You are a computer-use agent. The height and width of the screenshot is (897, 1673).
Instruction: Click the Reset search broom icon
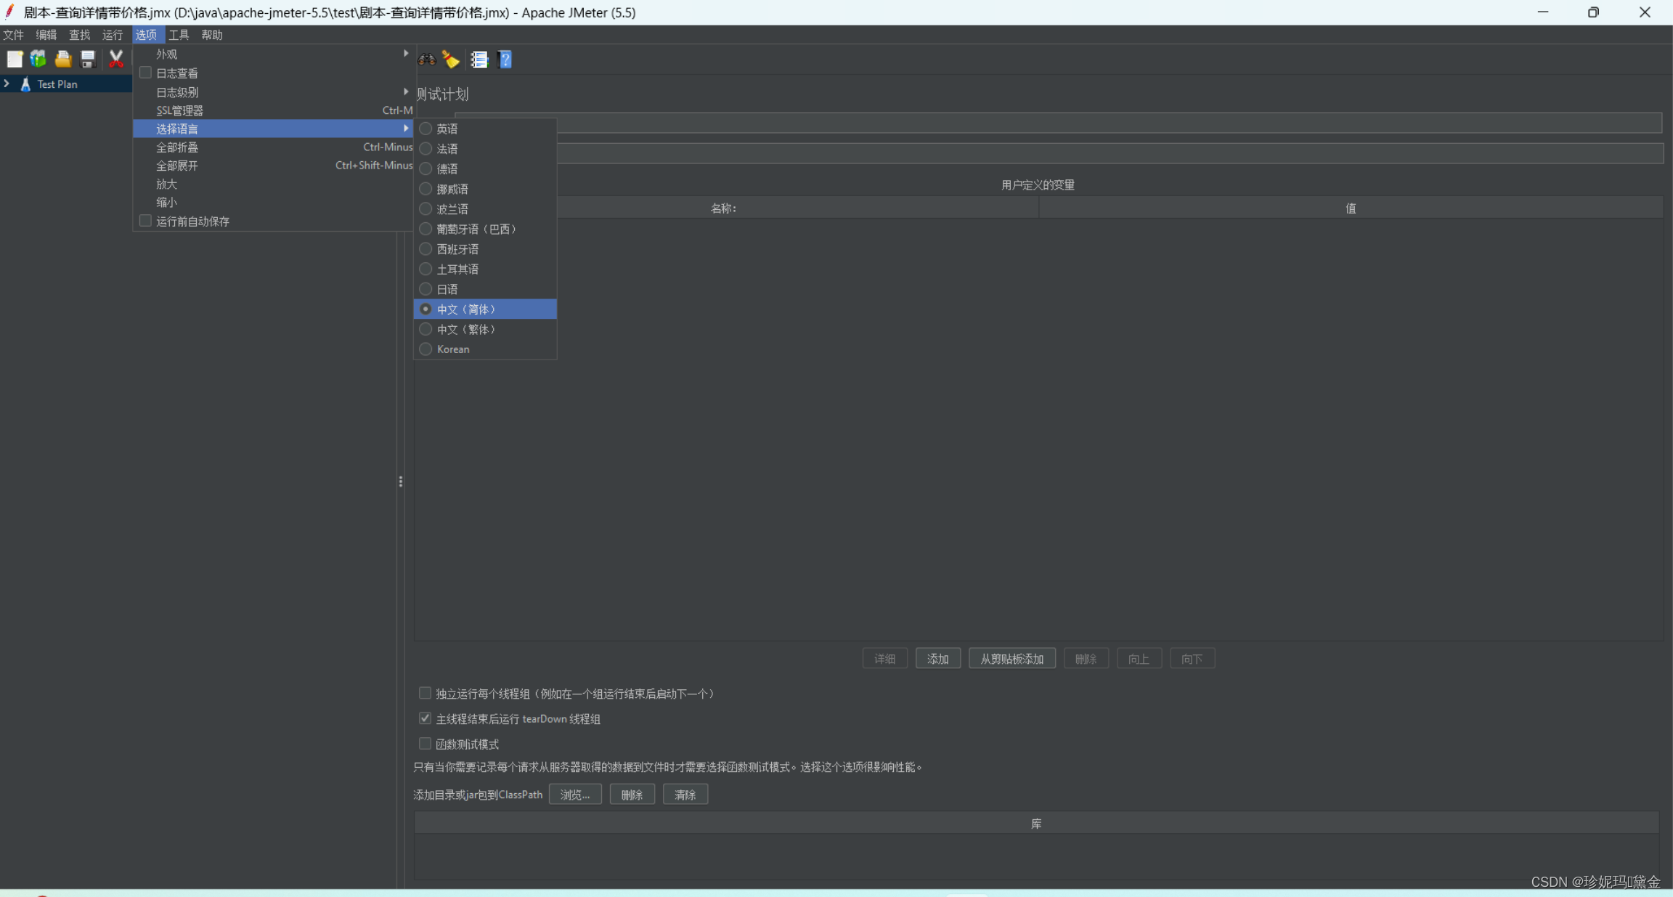[451, 60]
